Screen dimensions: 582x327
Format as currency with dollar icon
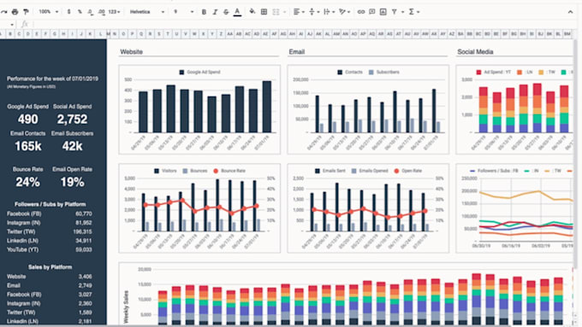click(x=68, y=12)
